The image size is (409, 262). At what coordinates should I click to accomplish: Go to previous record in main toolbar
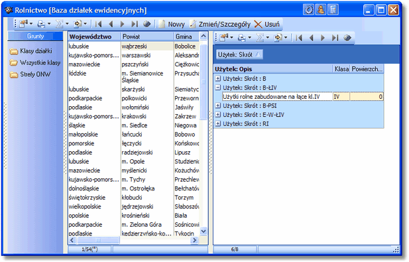[111, 24]
